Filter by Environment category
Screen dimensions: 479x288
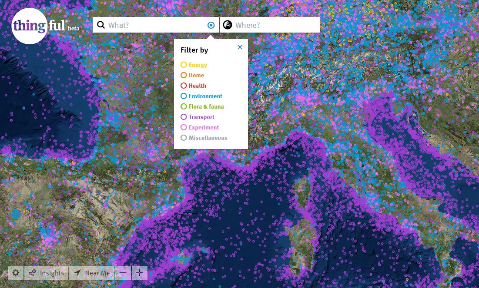pos(205,96)
